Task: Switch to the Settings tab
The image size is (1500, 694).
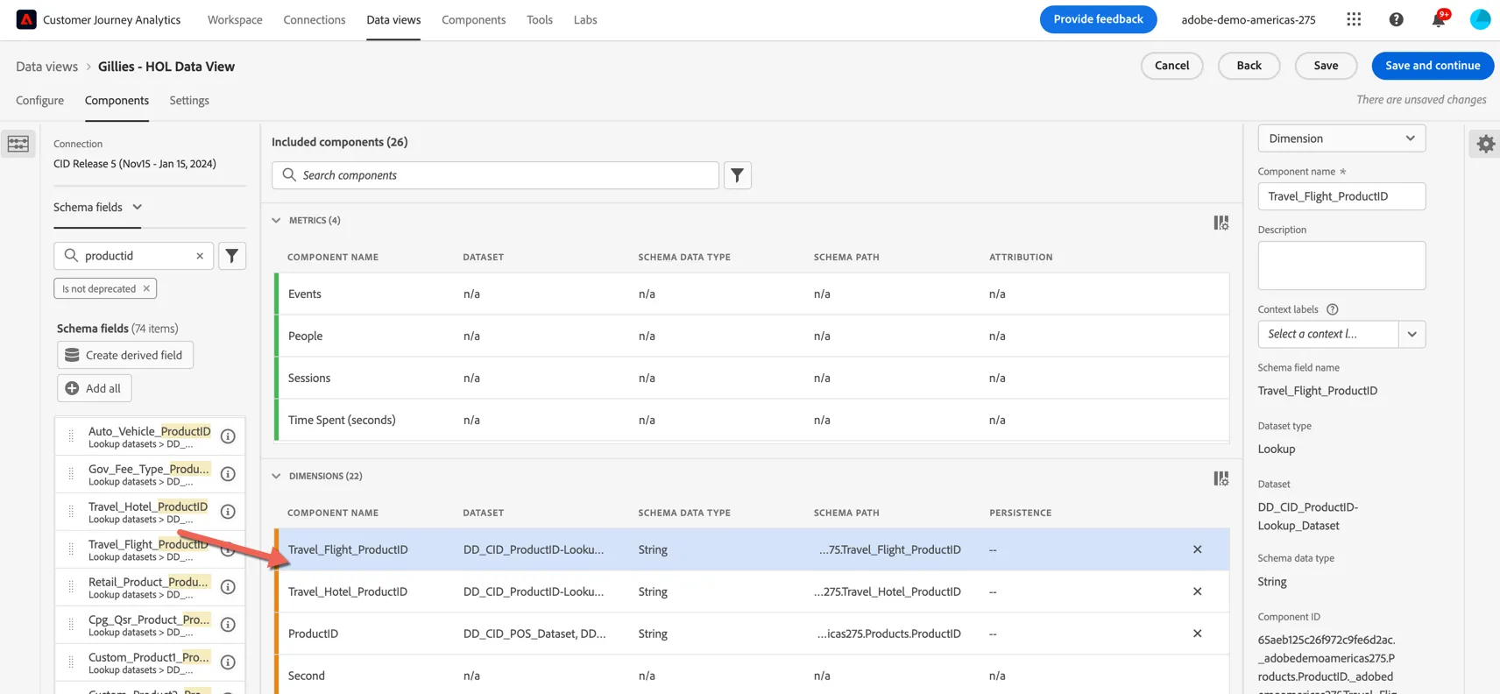Action: 189,101
